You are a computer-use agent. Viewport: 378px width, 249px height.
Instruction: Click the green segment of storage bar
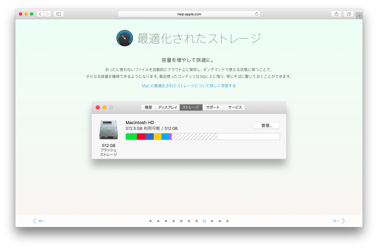pyautogui.click(x=131, y=137)
